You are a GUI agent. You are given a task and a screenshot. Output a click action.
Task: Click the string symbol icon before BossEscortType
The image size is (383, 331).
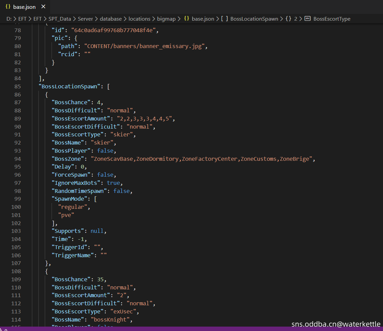point(308,19)
